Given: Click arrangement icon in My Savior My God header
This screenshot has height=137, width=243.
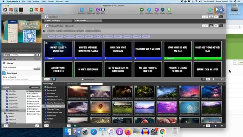Looking at the screenshot, I should coord(211,26).
